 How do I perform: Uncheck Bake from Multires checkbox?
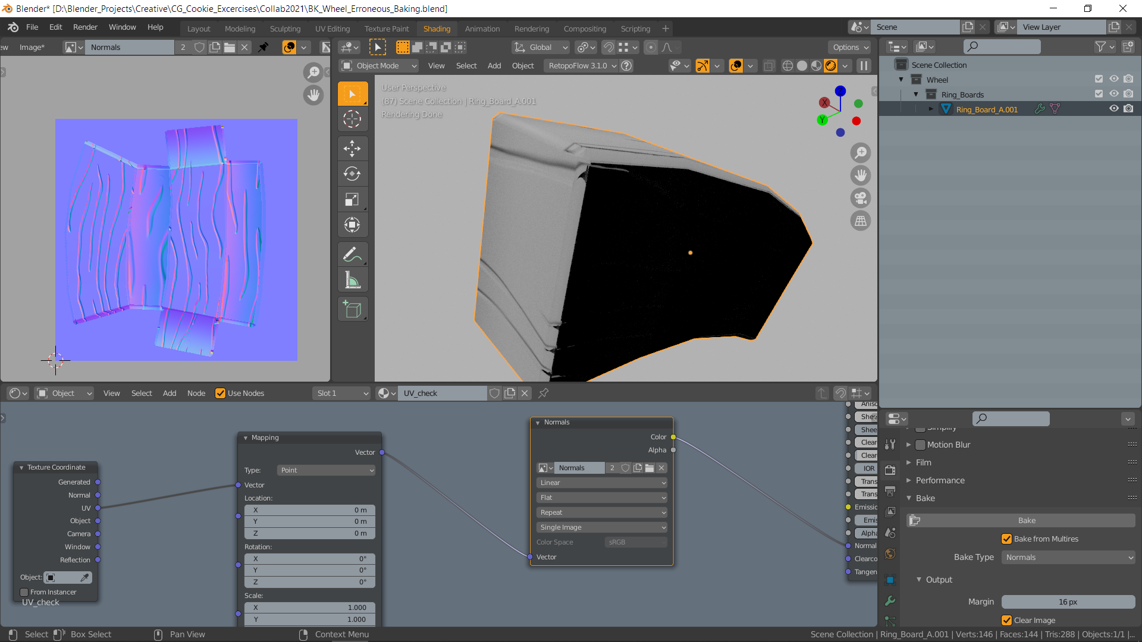pos(1006,539)
